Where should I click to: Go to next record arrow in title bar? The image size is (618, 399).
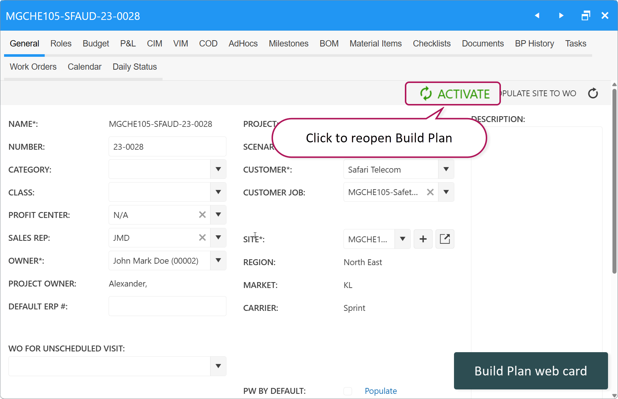[x=561, y=15]
